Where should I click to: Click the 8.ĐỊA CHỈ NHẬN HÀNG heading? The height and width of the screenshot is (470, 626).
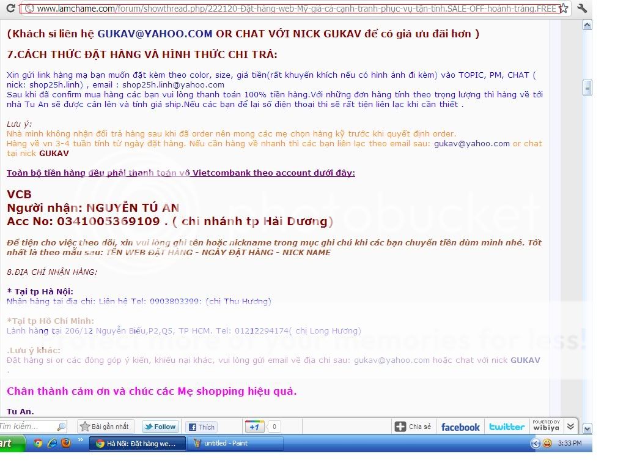(x=52, y=272)
